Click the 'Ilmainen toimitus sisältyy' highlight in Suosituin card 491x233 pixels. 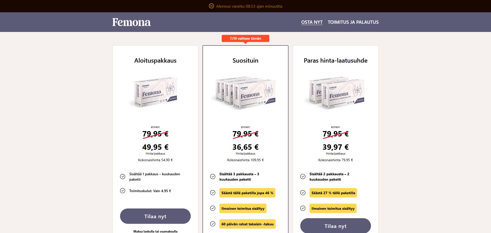point(243,208)
